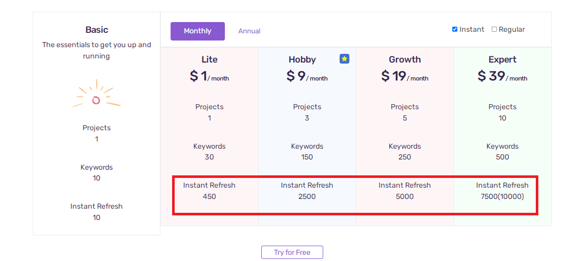Select the Monthly billing tab
The width and height of the screenshot is (586, 261).
[198, 31]
